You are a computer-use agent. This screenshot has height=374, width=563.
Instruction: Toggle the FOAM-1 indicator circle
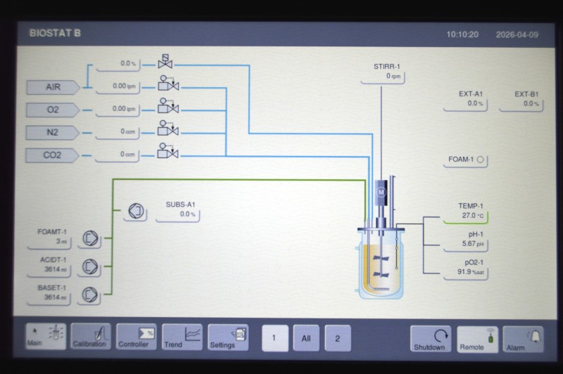point(481,160)
